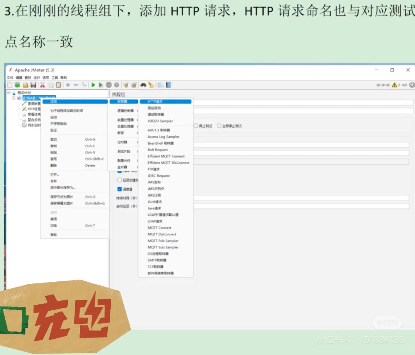Choose BeanShell 取样器 entry

click(161, 143)
